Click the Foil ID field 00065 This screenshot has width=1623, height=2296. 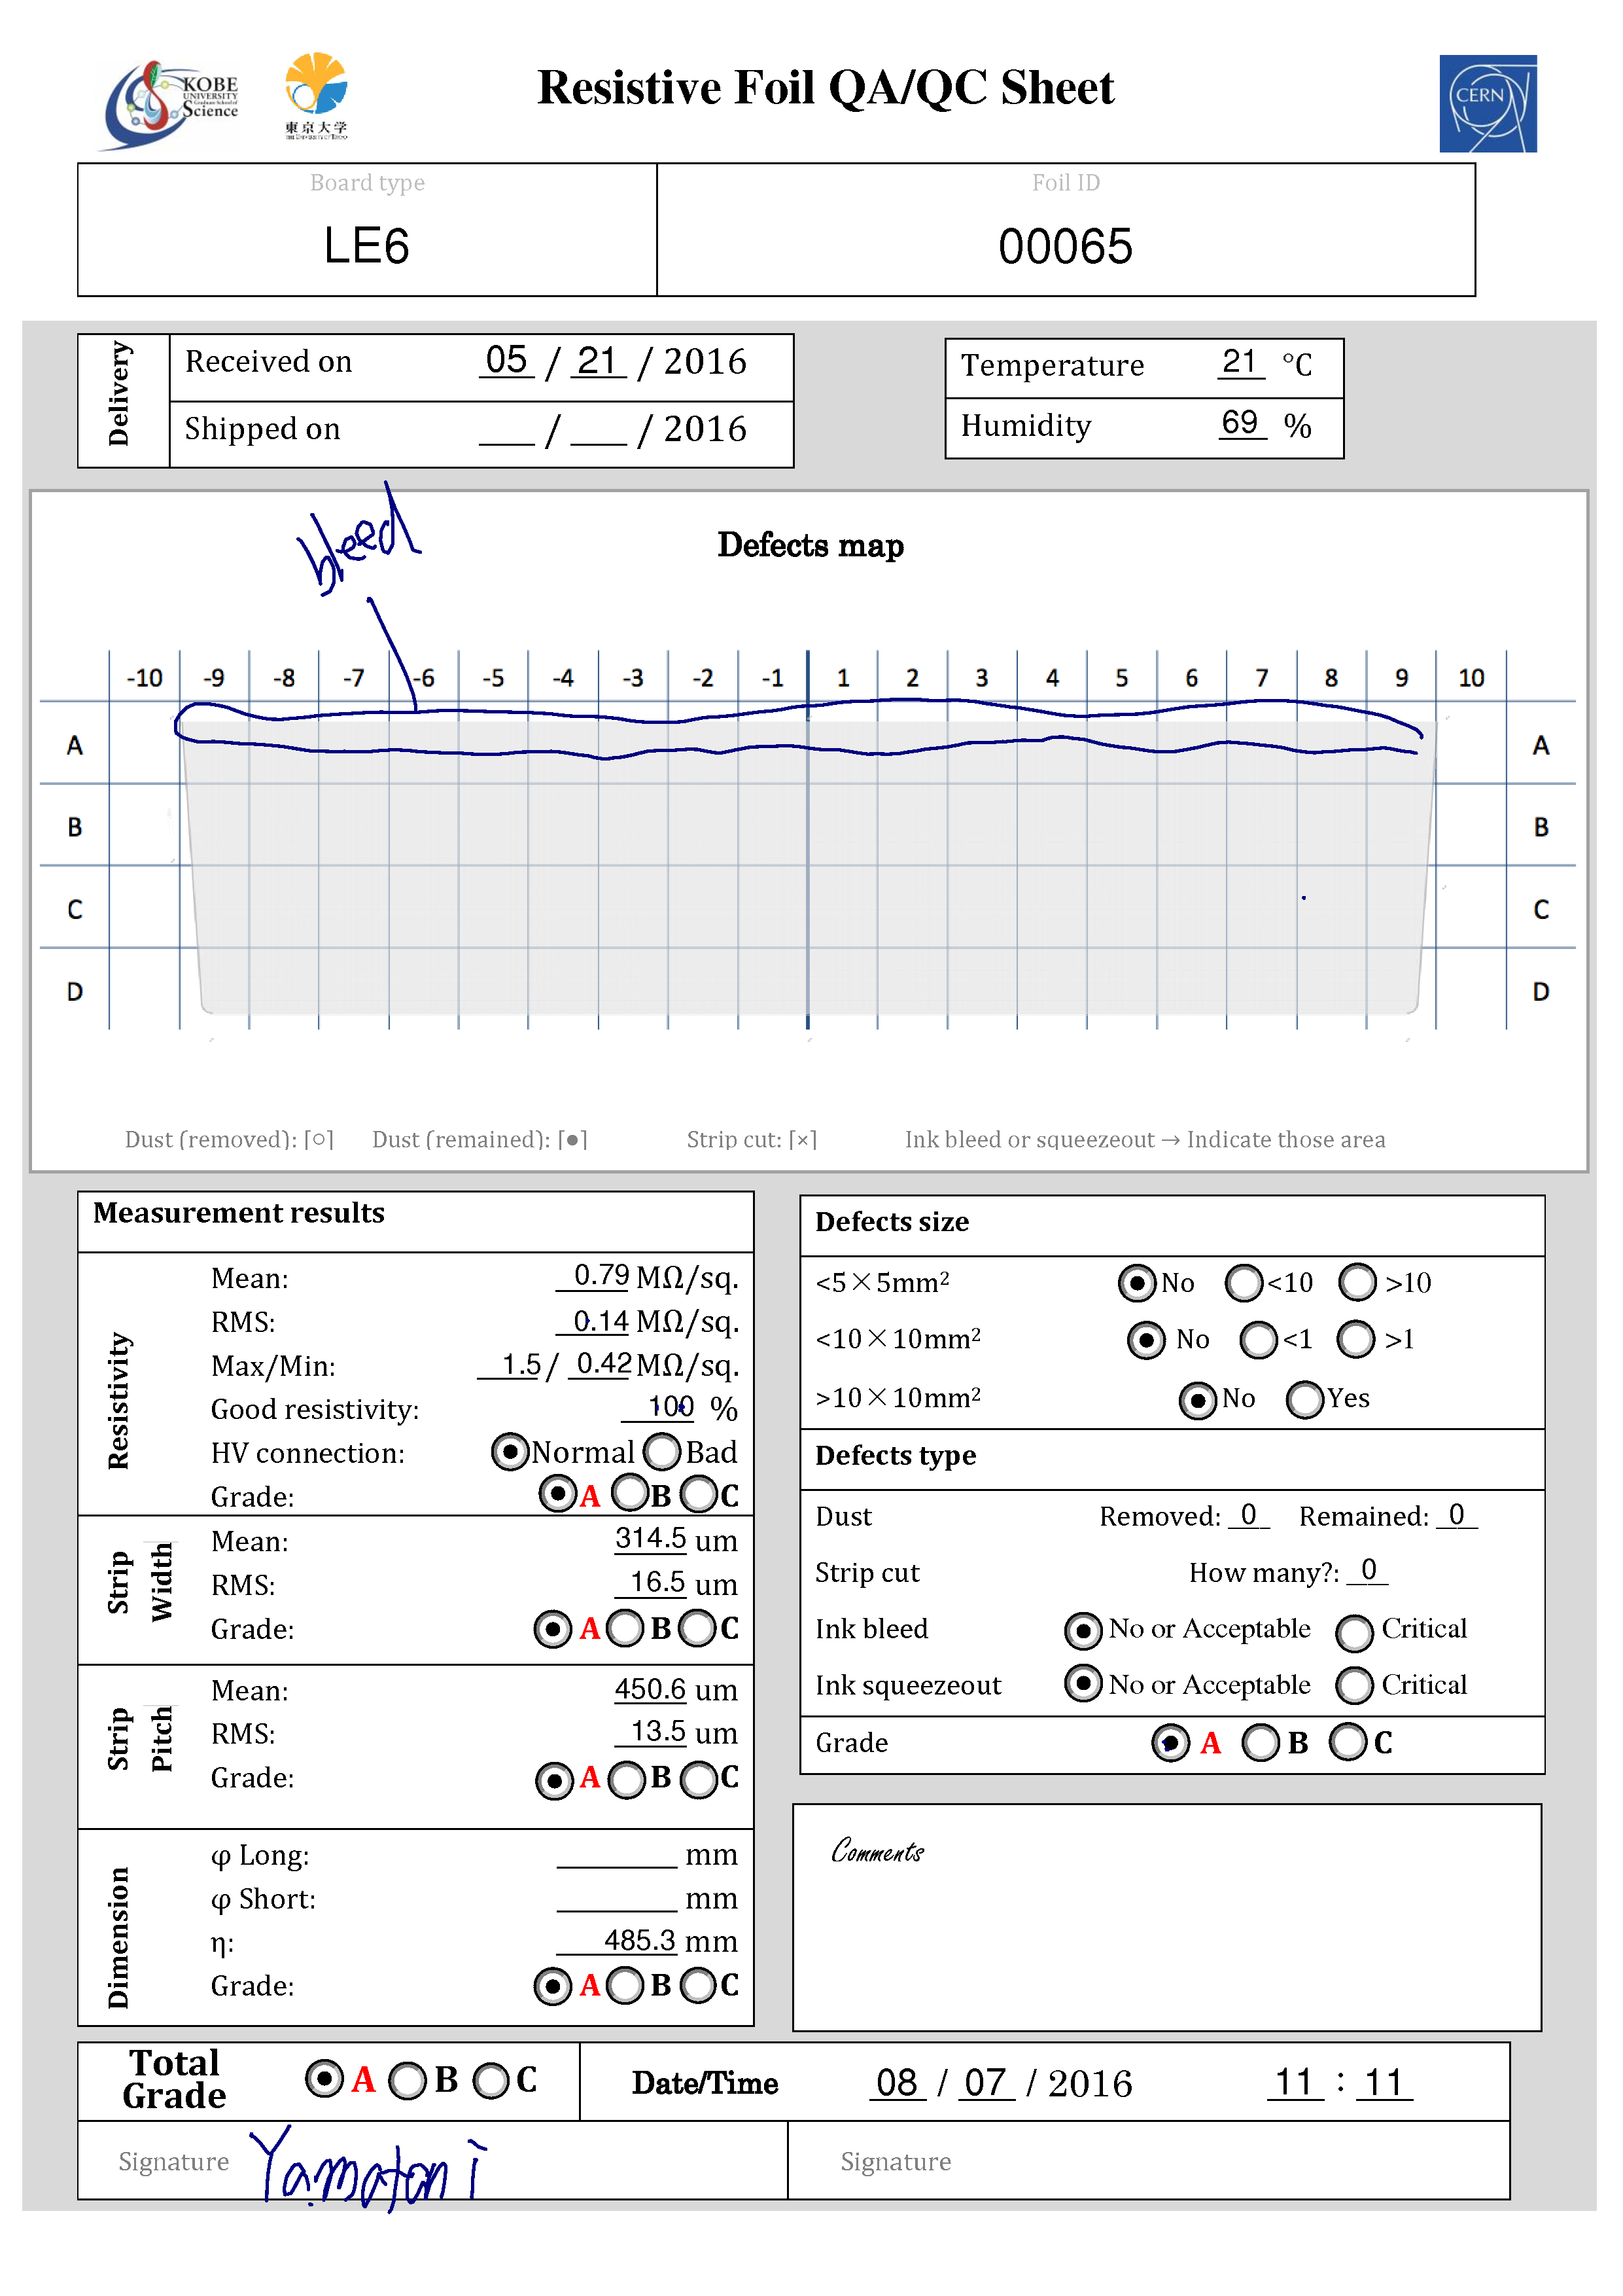1066,245
